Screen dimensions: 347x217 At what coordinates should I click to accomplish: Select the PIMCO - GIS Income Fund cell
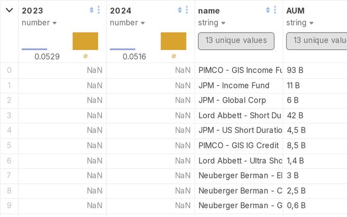pos(239,70)
